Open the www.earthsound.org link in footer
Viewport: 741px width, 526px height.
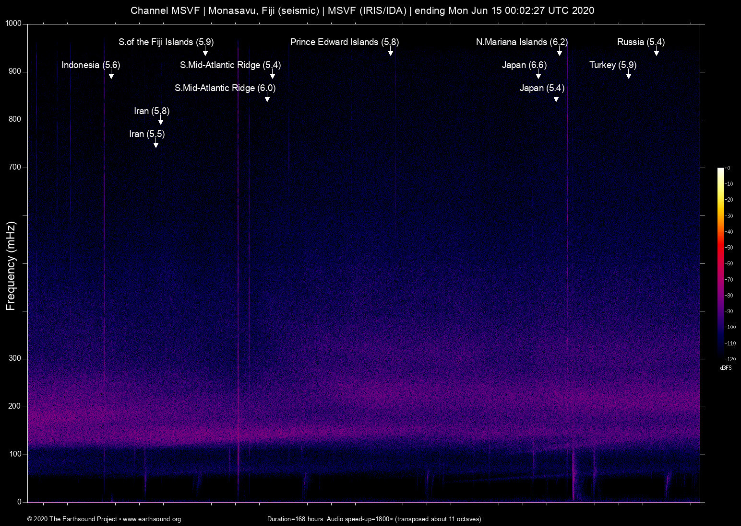[152, 519]
